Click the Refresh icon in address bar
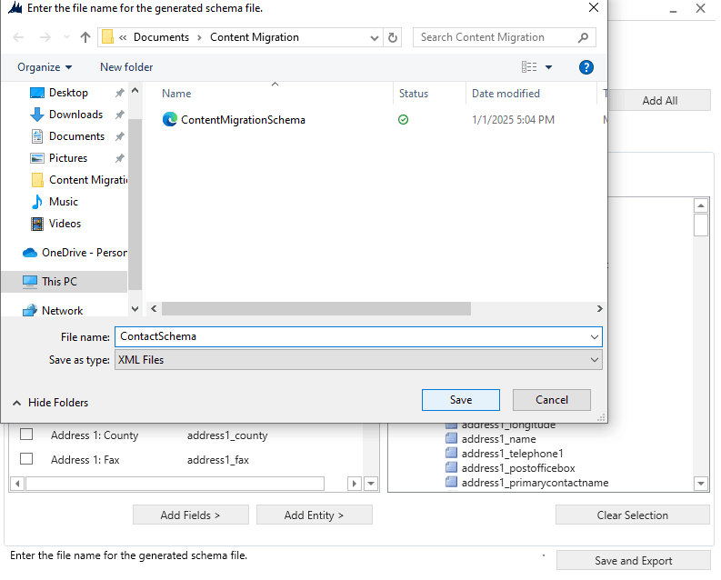Screen dimensions: 721x580 393,37
